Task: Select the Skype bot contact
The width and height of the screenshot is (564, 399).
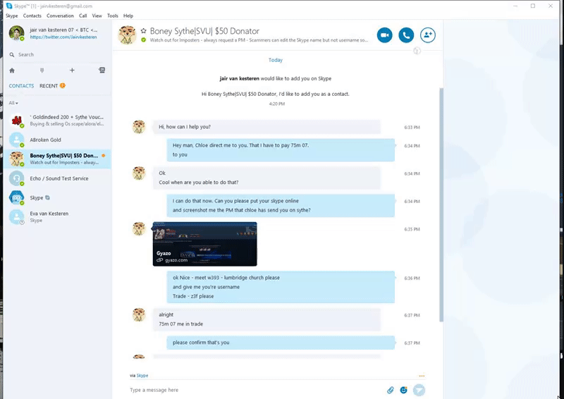Action: coord(58,198)
